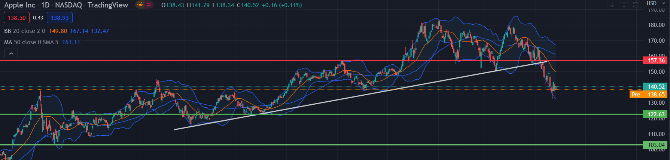670x160 pixels.
Task: Click the 132.47 BB lower value
Action: (x=100, y=31)
